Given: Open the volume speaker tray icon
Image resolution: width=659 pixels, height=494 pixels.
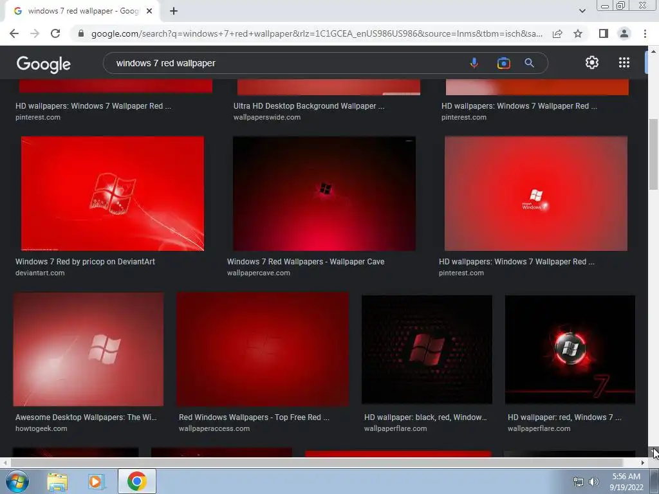Looking at the screenshot, I should 594,482.
